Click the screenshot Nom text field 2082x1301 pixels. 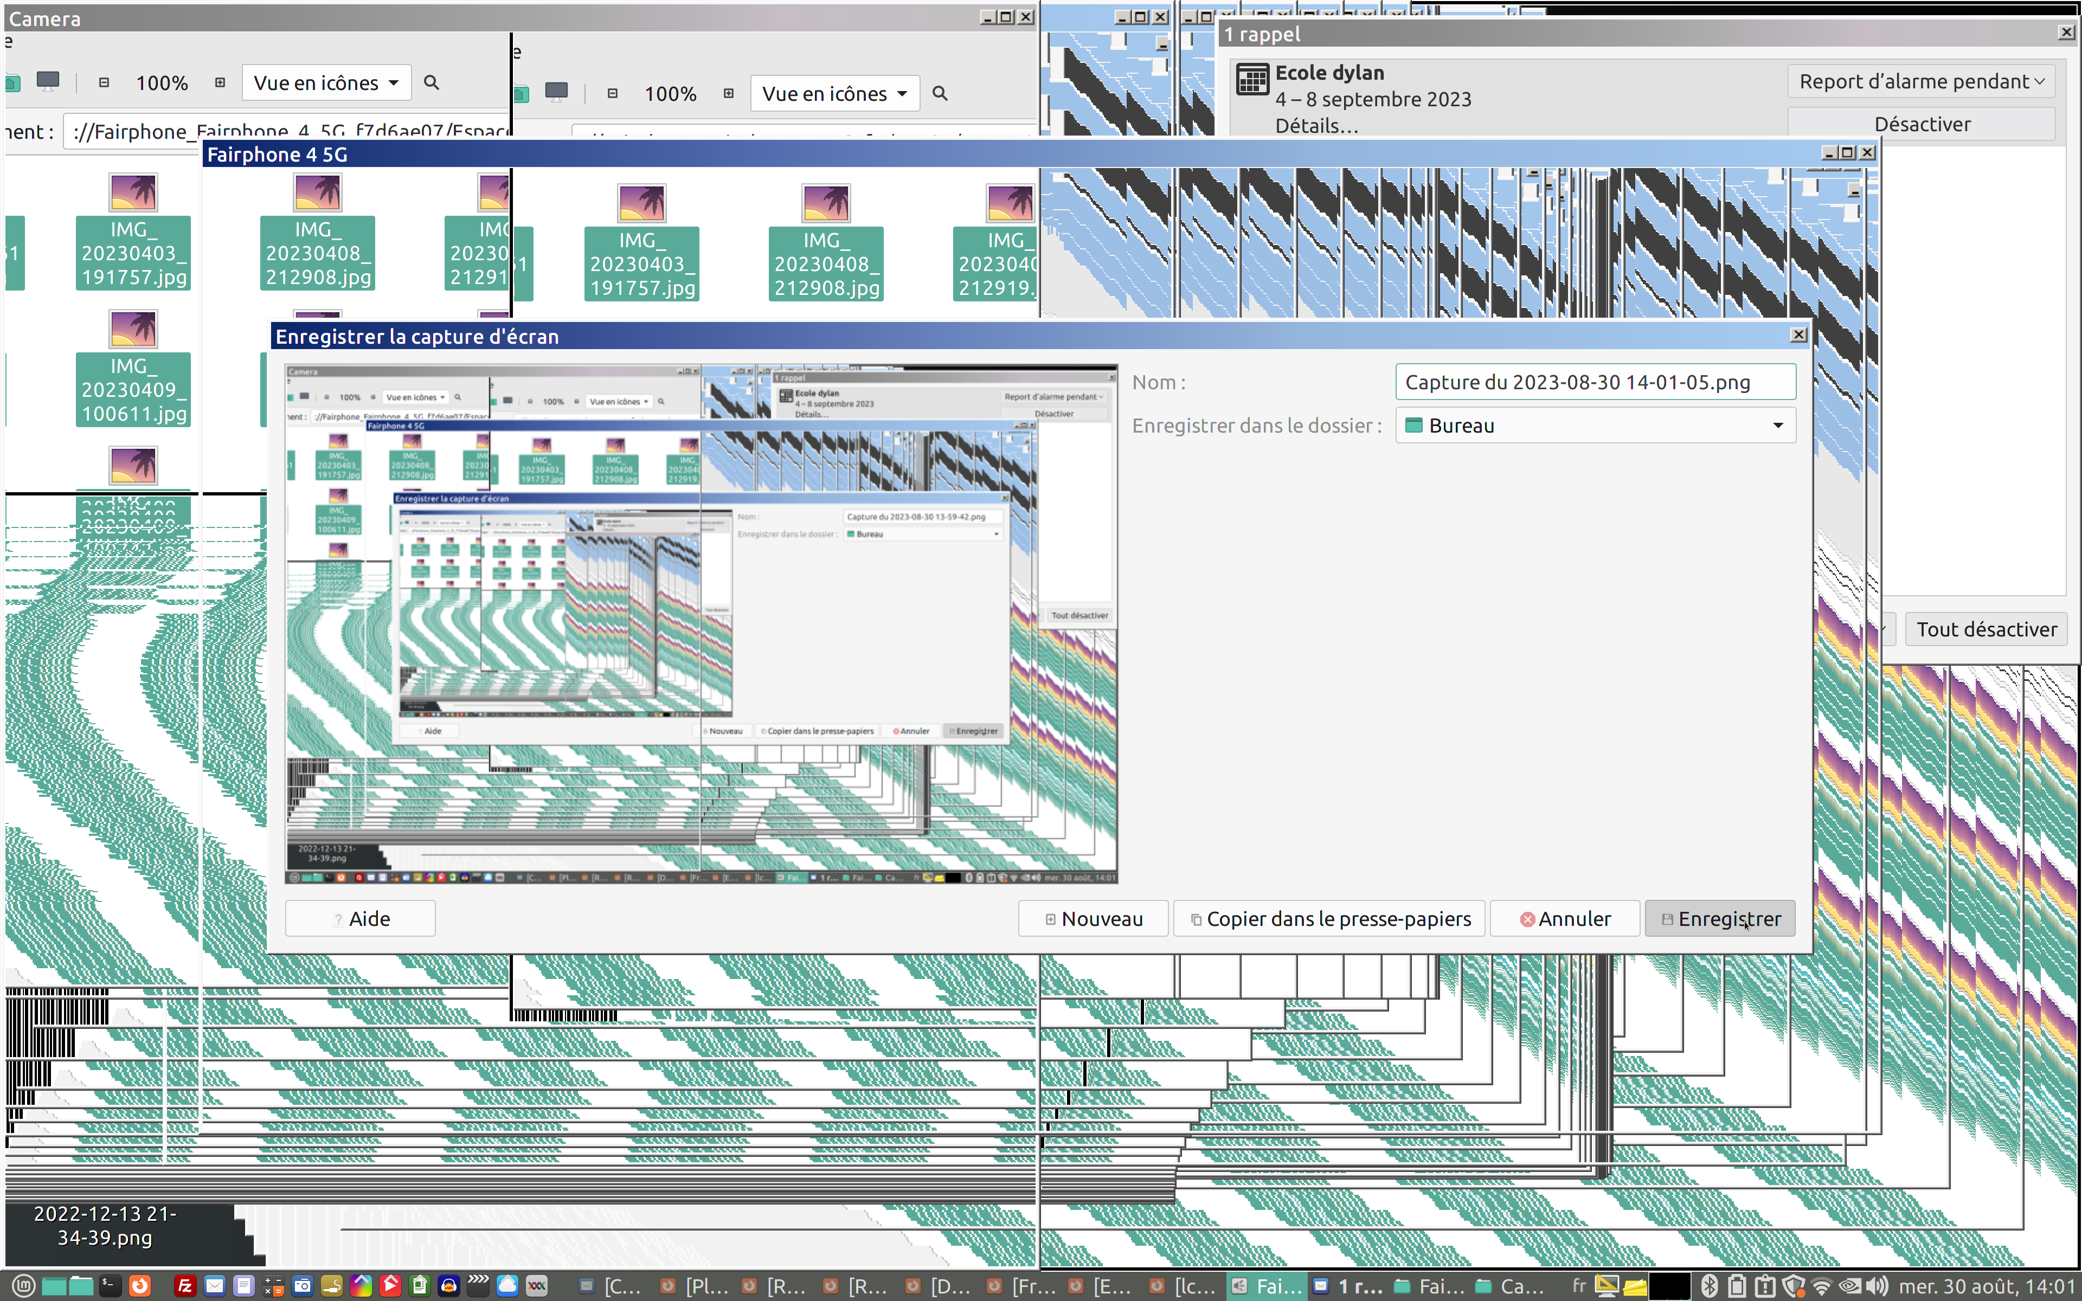[1594, 382]
